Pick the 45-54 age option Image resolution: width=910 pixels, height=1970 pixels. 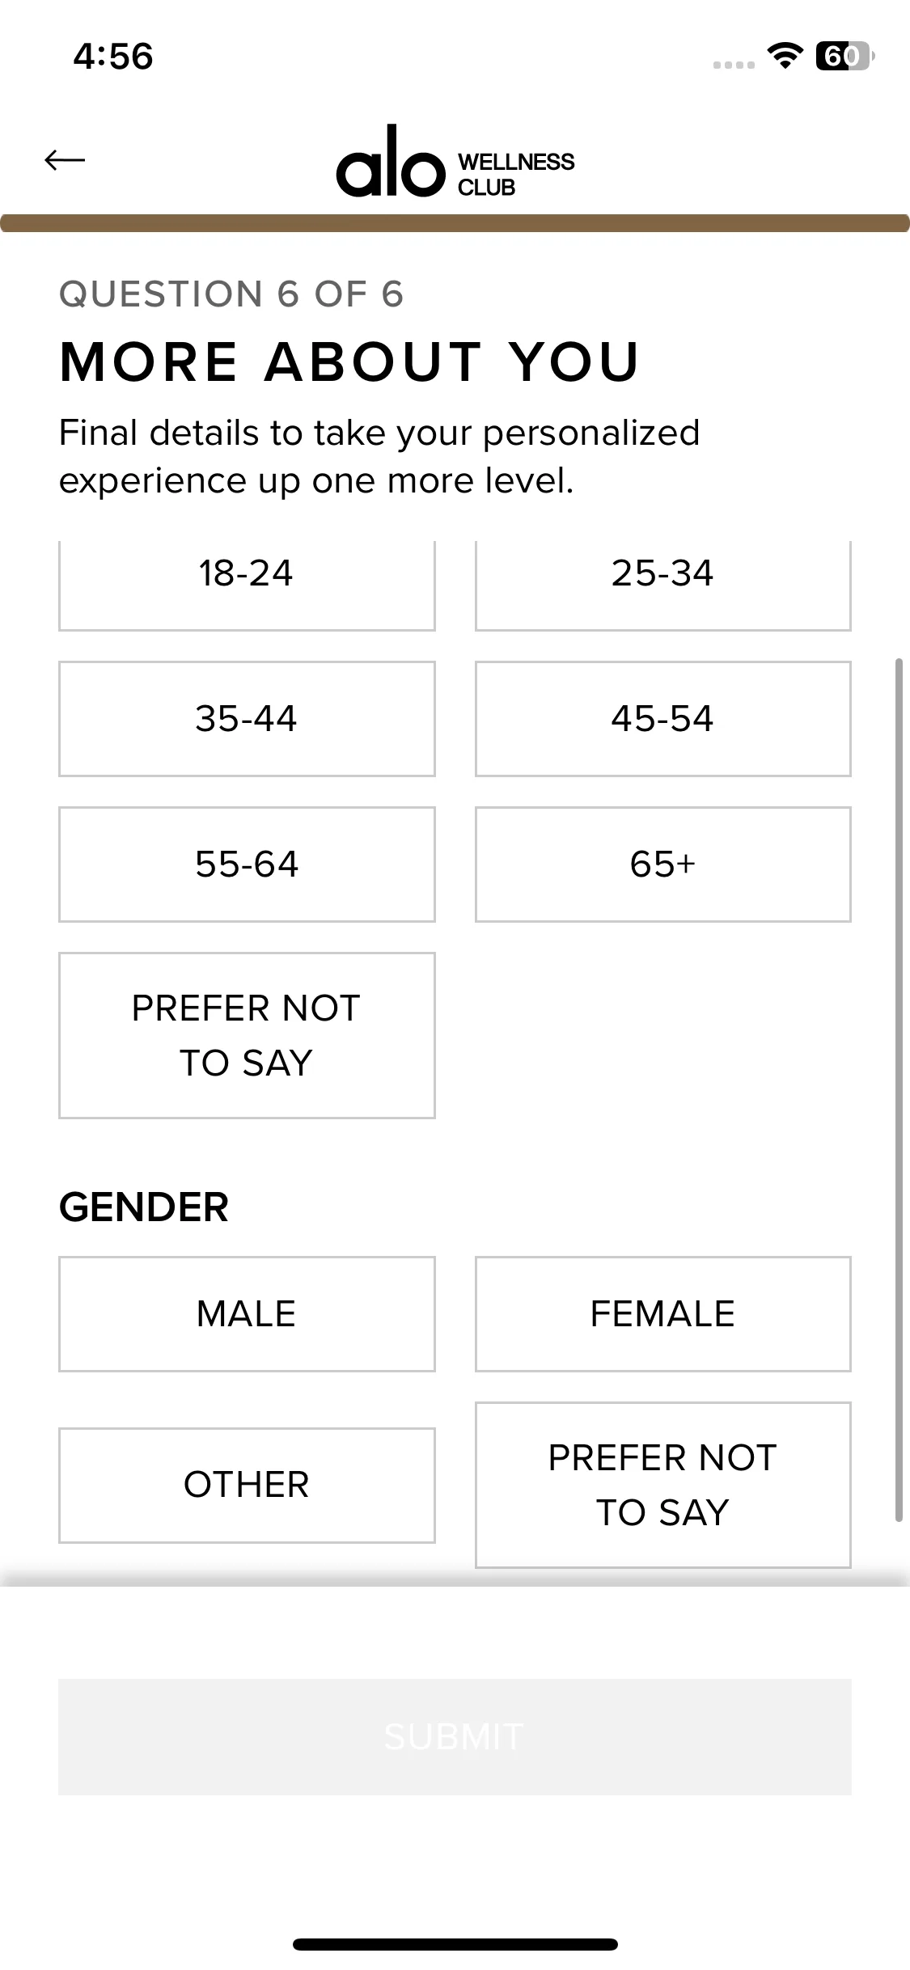[x=662, y=719]
